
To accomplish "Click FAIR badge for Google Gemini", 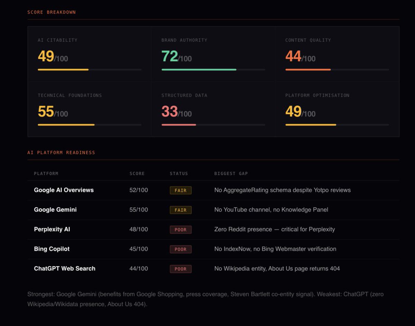I will click(x=181, y=210).
